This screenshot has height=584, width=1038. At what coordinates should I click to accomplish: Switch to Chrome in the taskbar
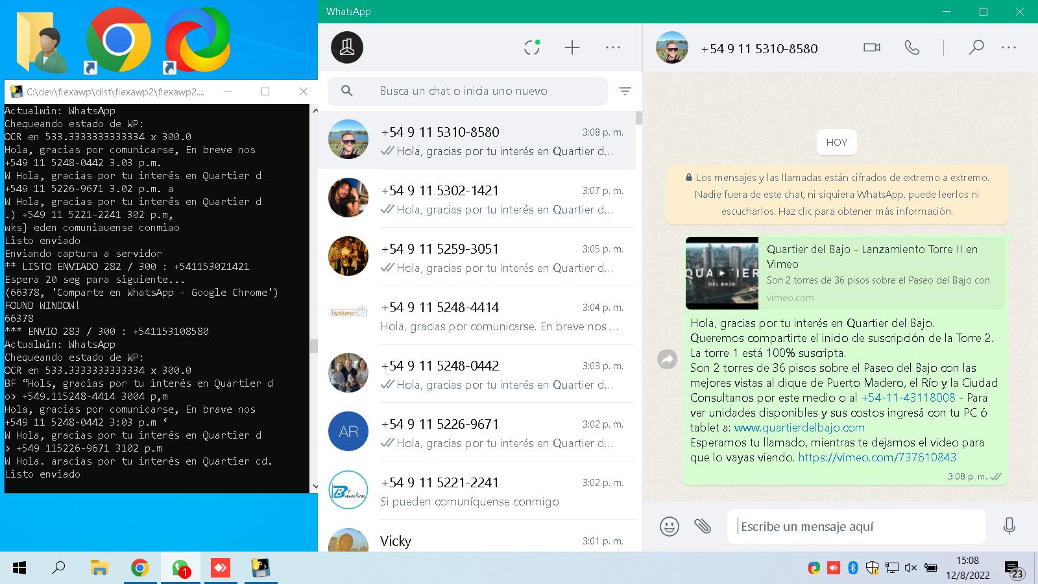coord(139,568)
